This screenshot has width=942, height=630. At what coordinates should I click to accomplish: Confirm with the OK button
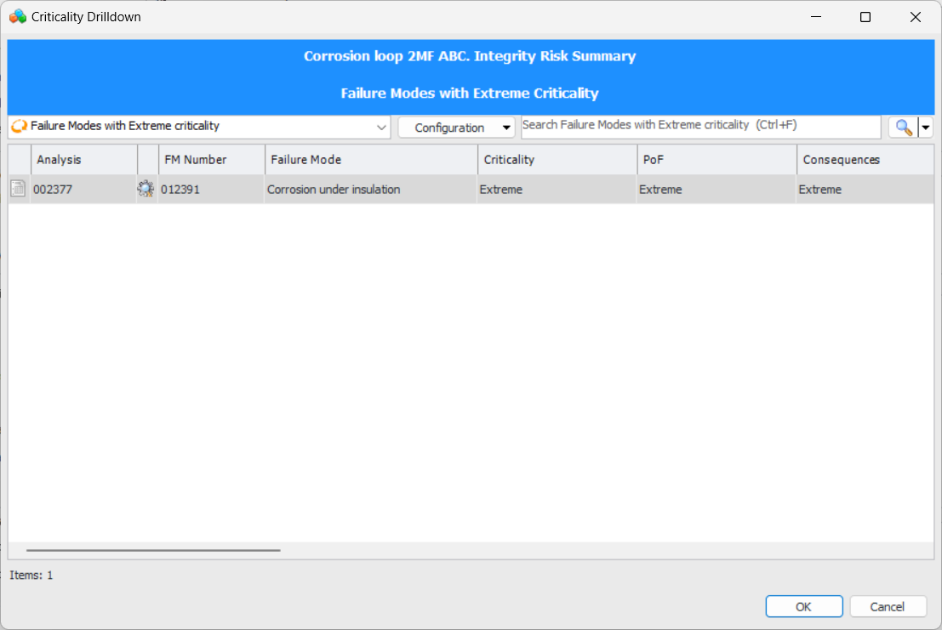pos(804,606)
